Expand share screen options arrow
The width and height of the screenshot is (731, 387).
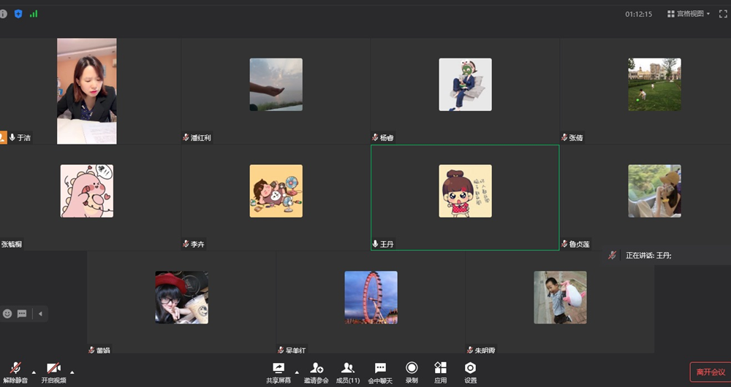coord(297,372)
